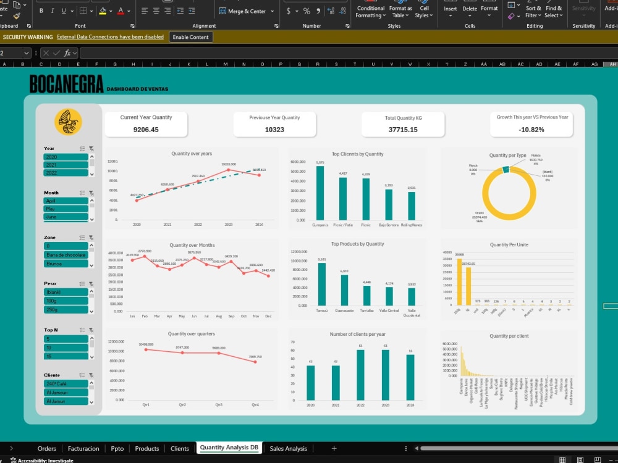The height and width of the screenshot is (463, 618).
Task: Apply the Comma Style
Action: click(318, 11)
